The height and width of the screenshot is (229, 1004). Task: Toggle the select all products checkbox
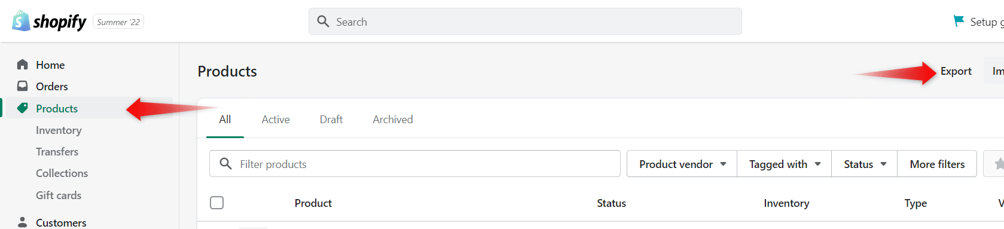(217, 203)
